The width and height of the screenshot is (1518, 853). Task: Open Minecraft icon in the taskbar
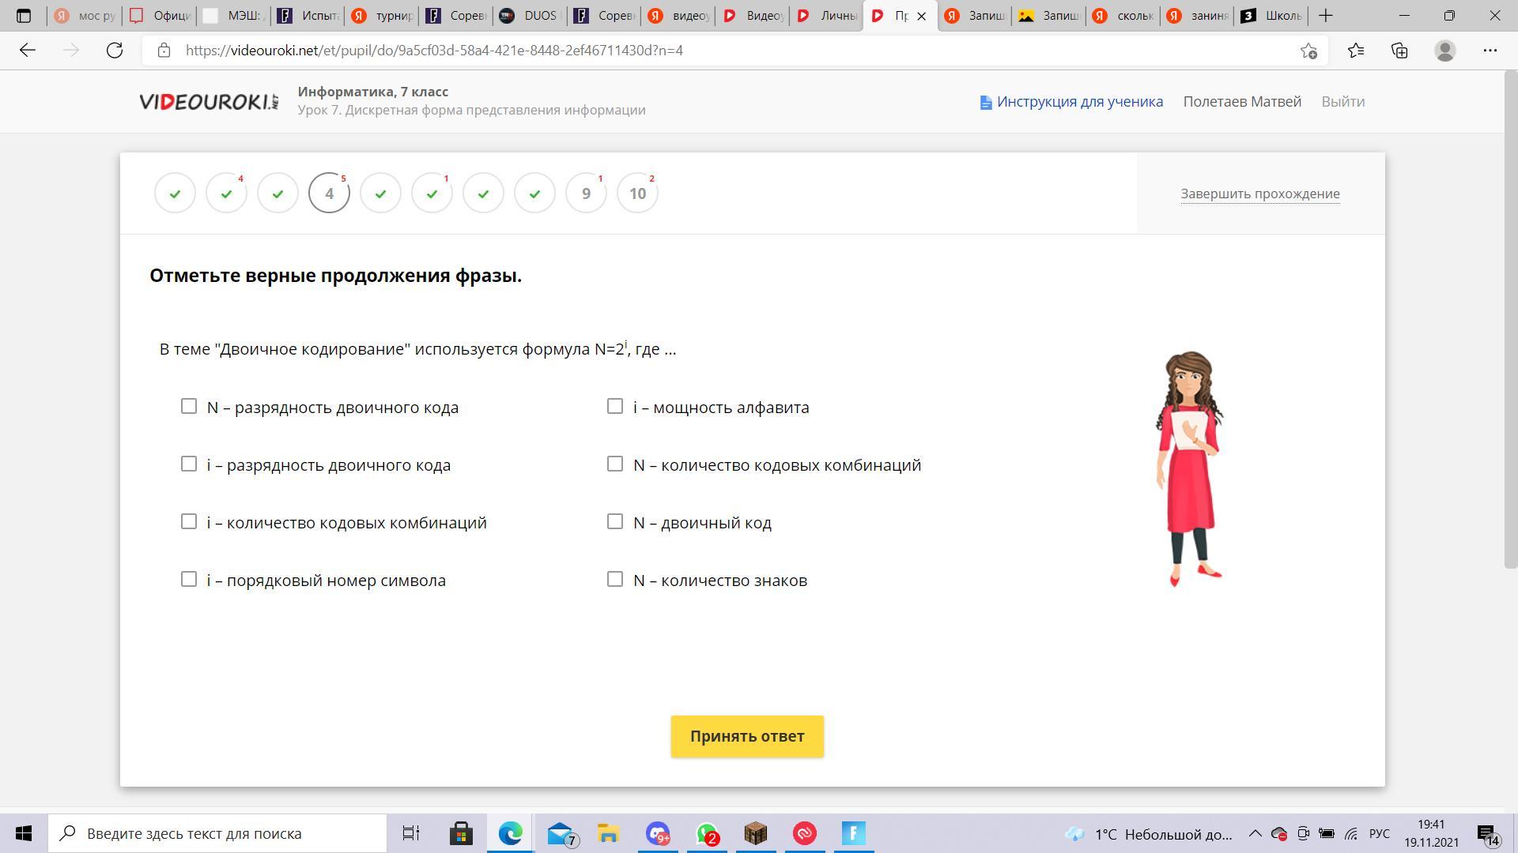point(756,833)
